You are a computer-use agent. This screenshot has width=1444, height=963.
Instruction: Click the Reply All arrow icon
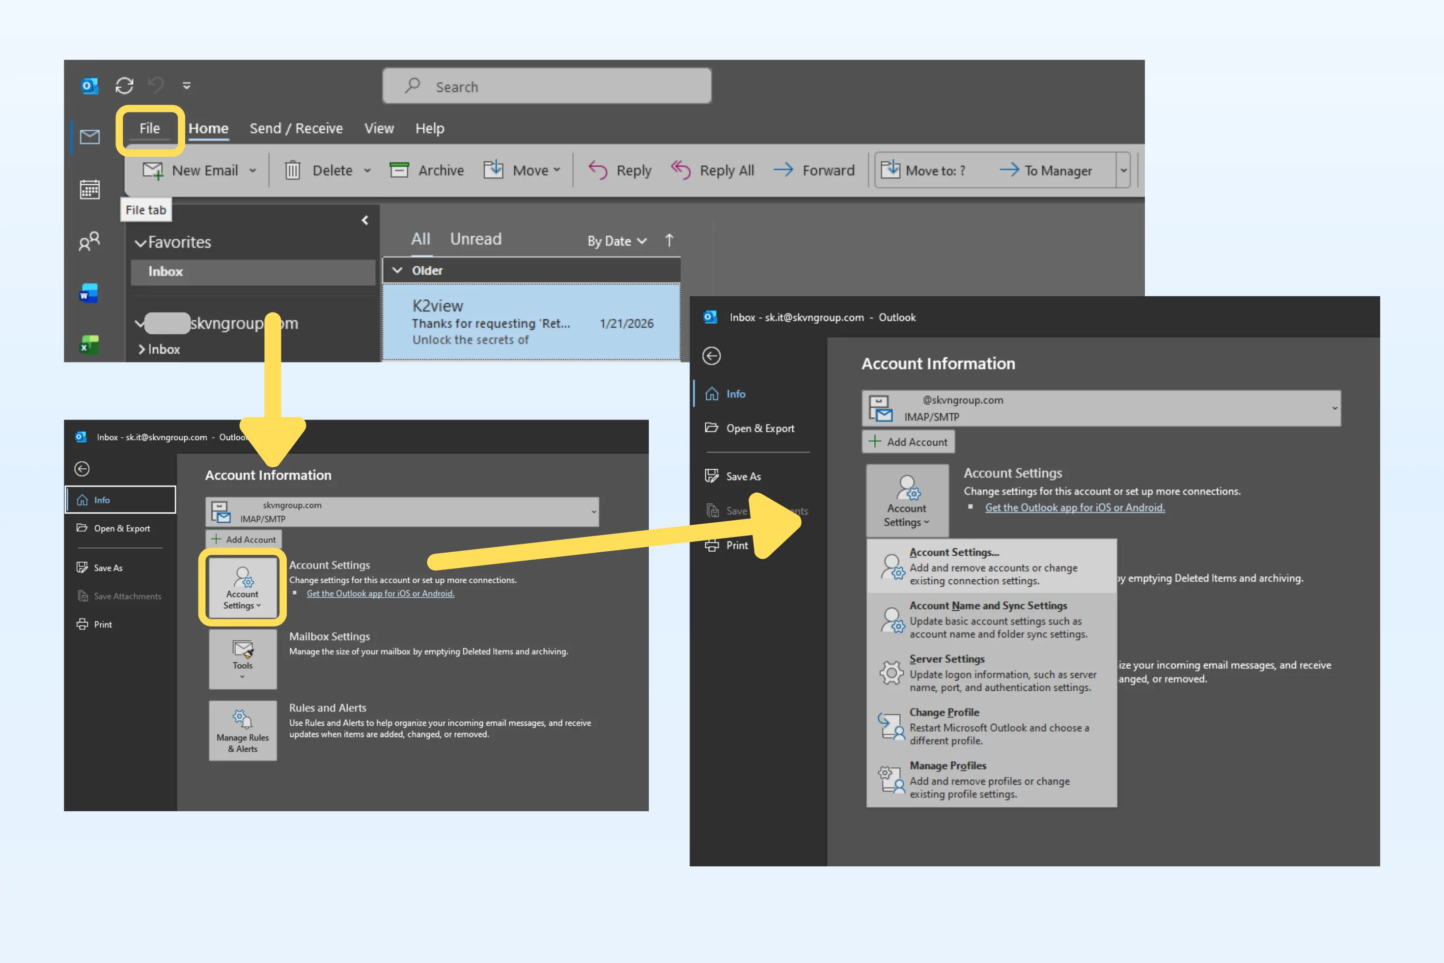point(680,170)
